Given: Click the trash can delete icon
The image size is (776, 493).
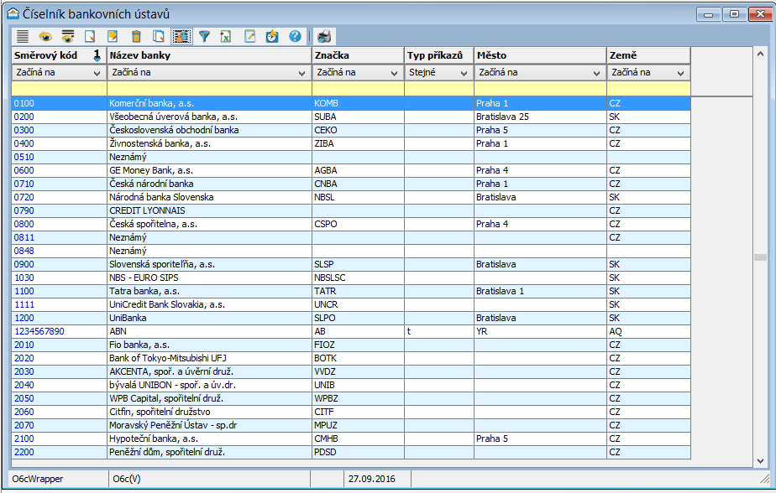Looking at the screenshot, I should coord(136,36).
